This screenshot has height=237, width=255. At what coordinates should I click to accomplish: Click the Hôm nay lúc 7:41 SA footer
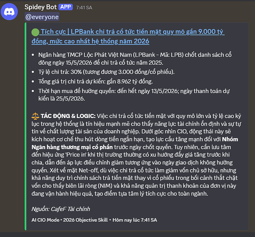[x=135, y=220]
